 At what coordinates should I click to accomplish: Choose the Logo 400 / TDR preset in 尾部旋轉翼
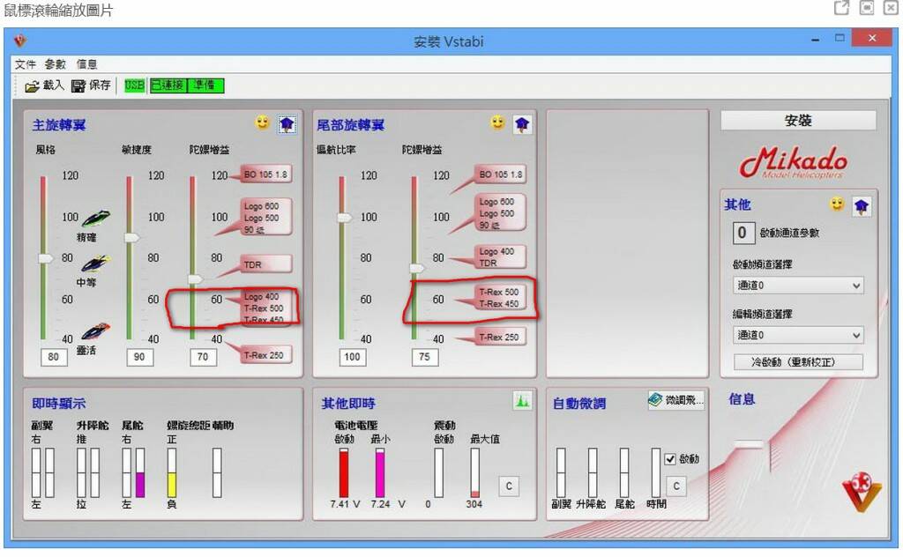(501, 257)
